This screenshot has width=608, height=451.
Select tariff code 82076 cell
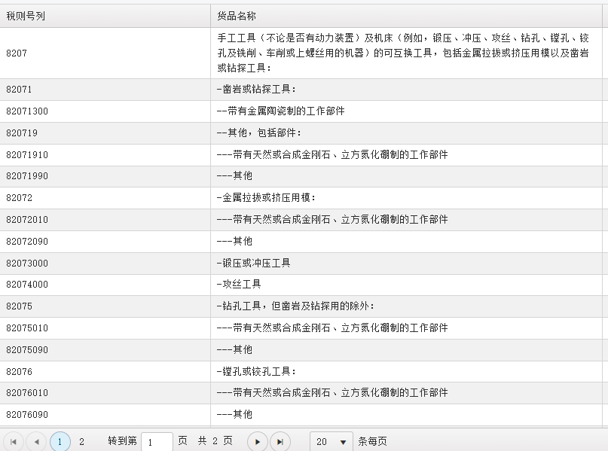click(105, 372)
